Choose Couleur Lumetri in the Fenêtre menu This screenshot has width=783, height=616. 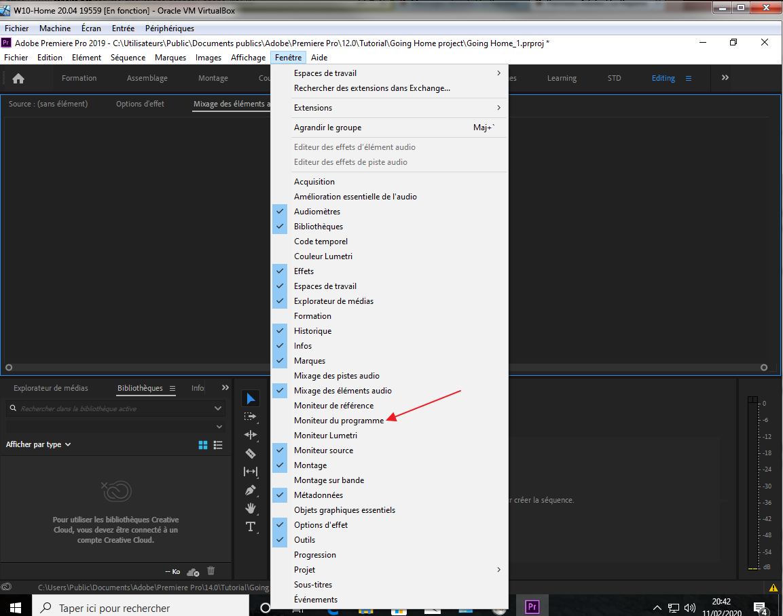coord(389,256)
